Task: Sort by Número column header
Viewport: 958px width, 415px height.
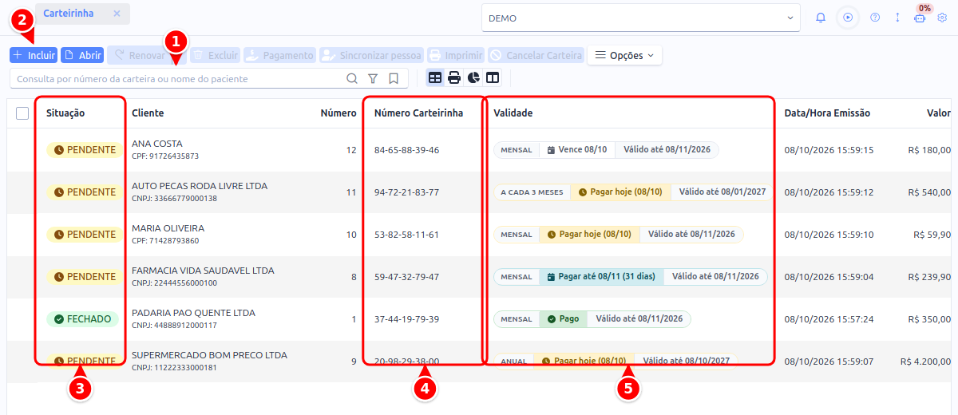Action: [x=338, y=113]
